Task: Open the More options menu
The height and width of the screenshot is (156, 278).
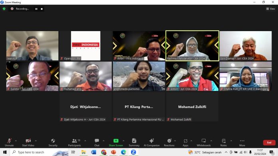Action: pos(242,142)
